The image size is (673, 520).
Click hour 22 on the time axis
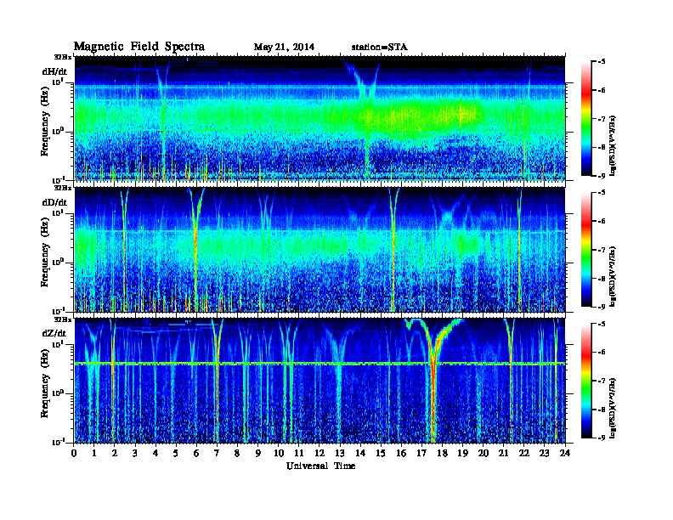[x=524, y=453]
